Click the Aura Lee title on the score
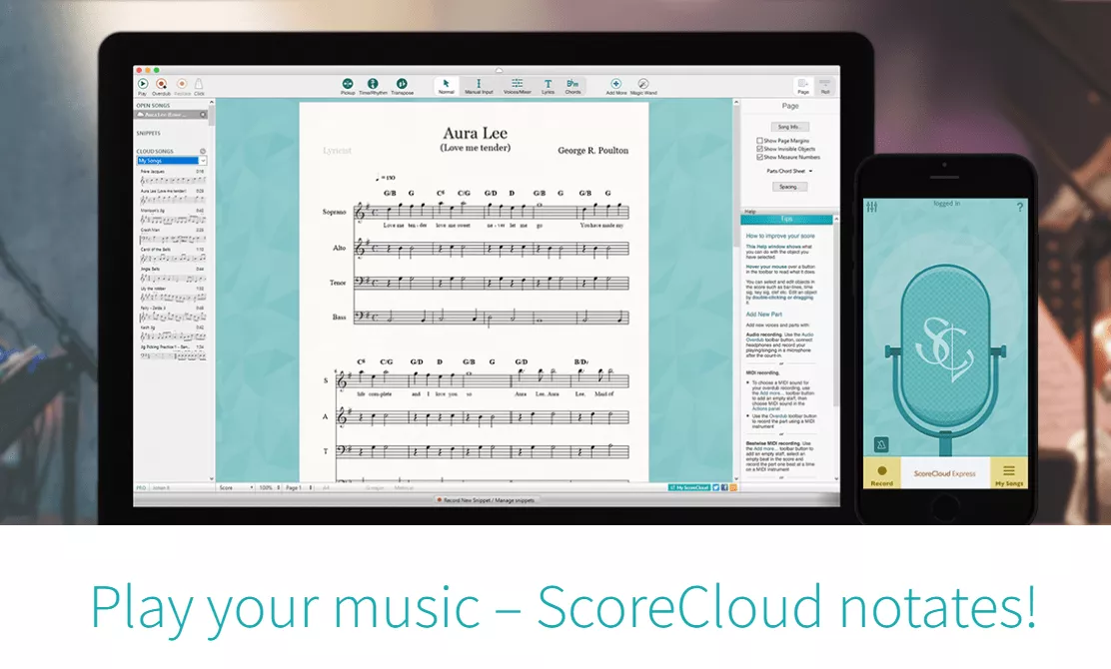The image size is (1111, 669). 475,133
